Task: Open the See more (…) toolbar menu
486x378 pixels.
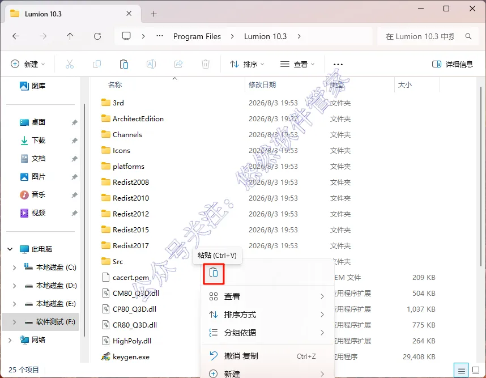Action: tap(338, 65)
